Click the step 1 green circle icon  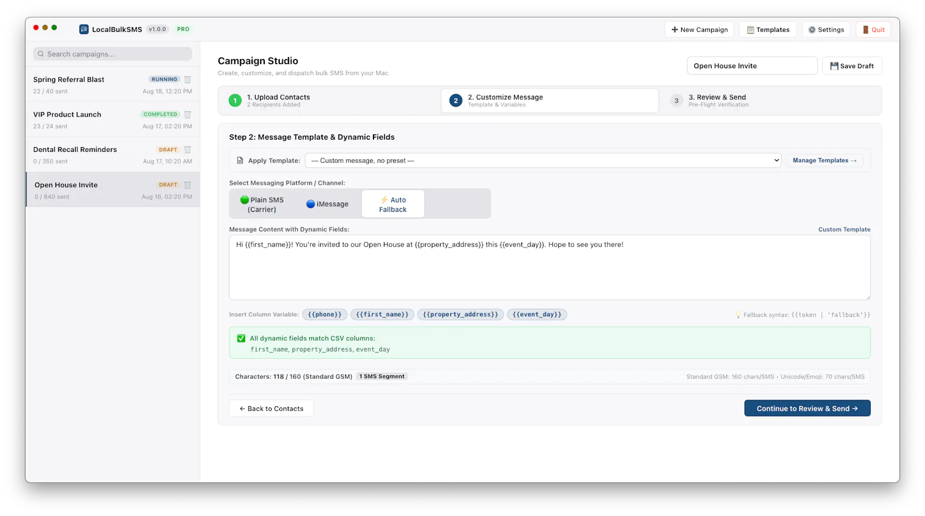click(235, 100)
